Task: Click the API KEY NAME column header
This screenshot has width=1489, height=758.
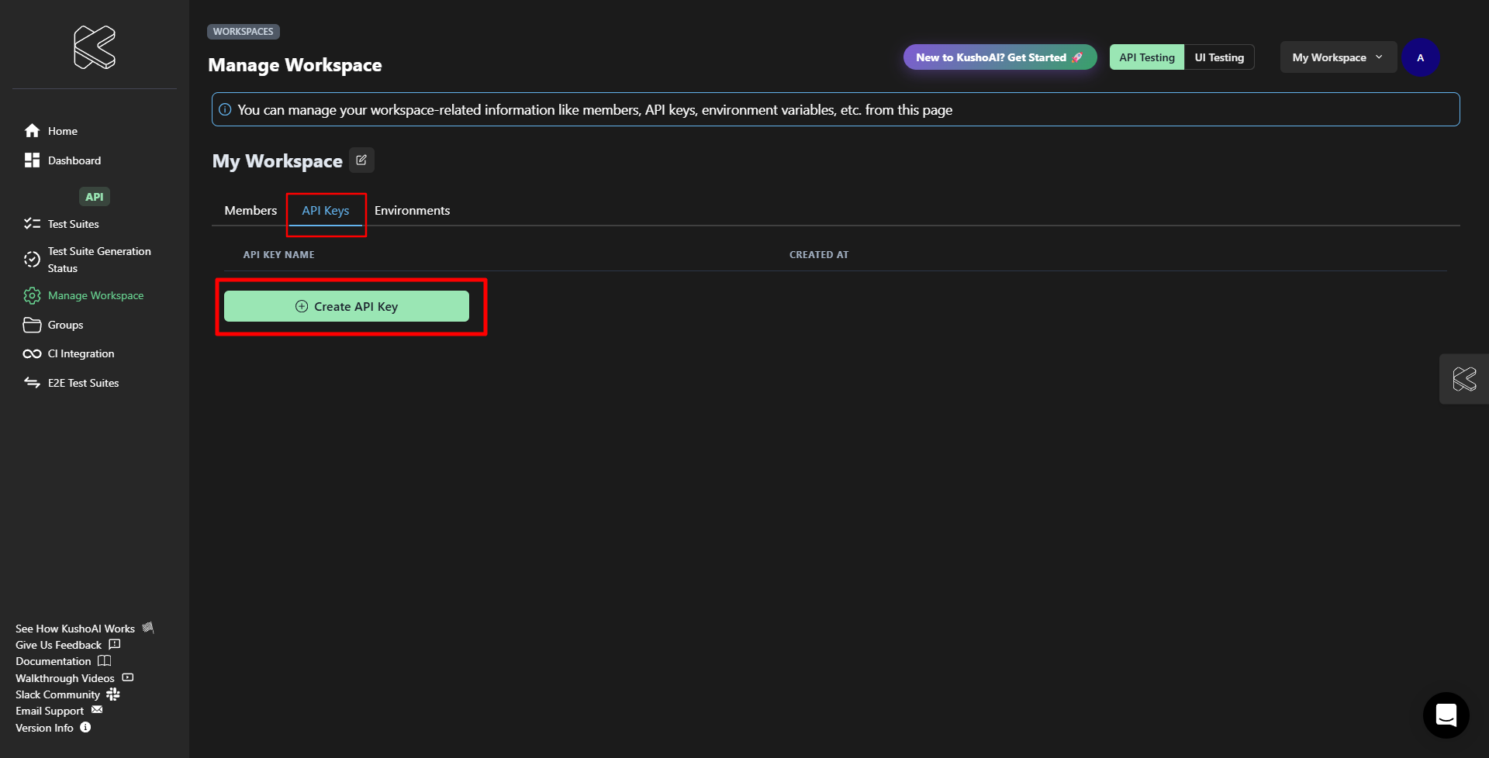Action: 279,254
